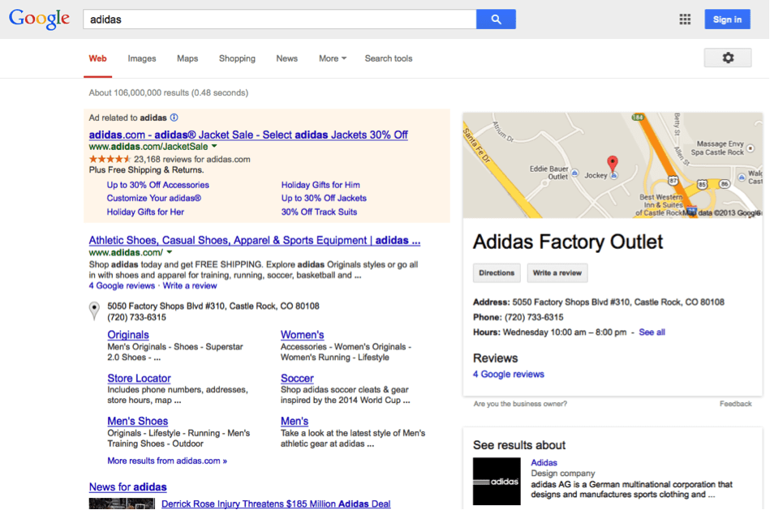Click the gray location pin by the address
Screen dimensions: 770x510
pos(94,311)
